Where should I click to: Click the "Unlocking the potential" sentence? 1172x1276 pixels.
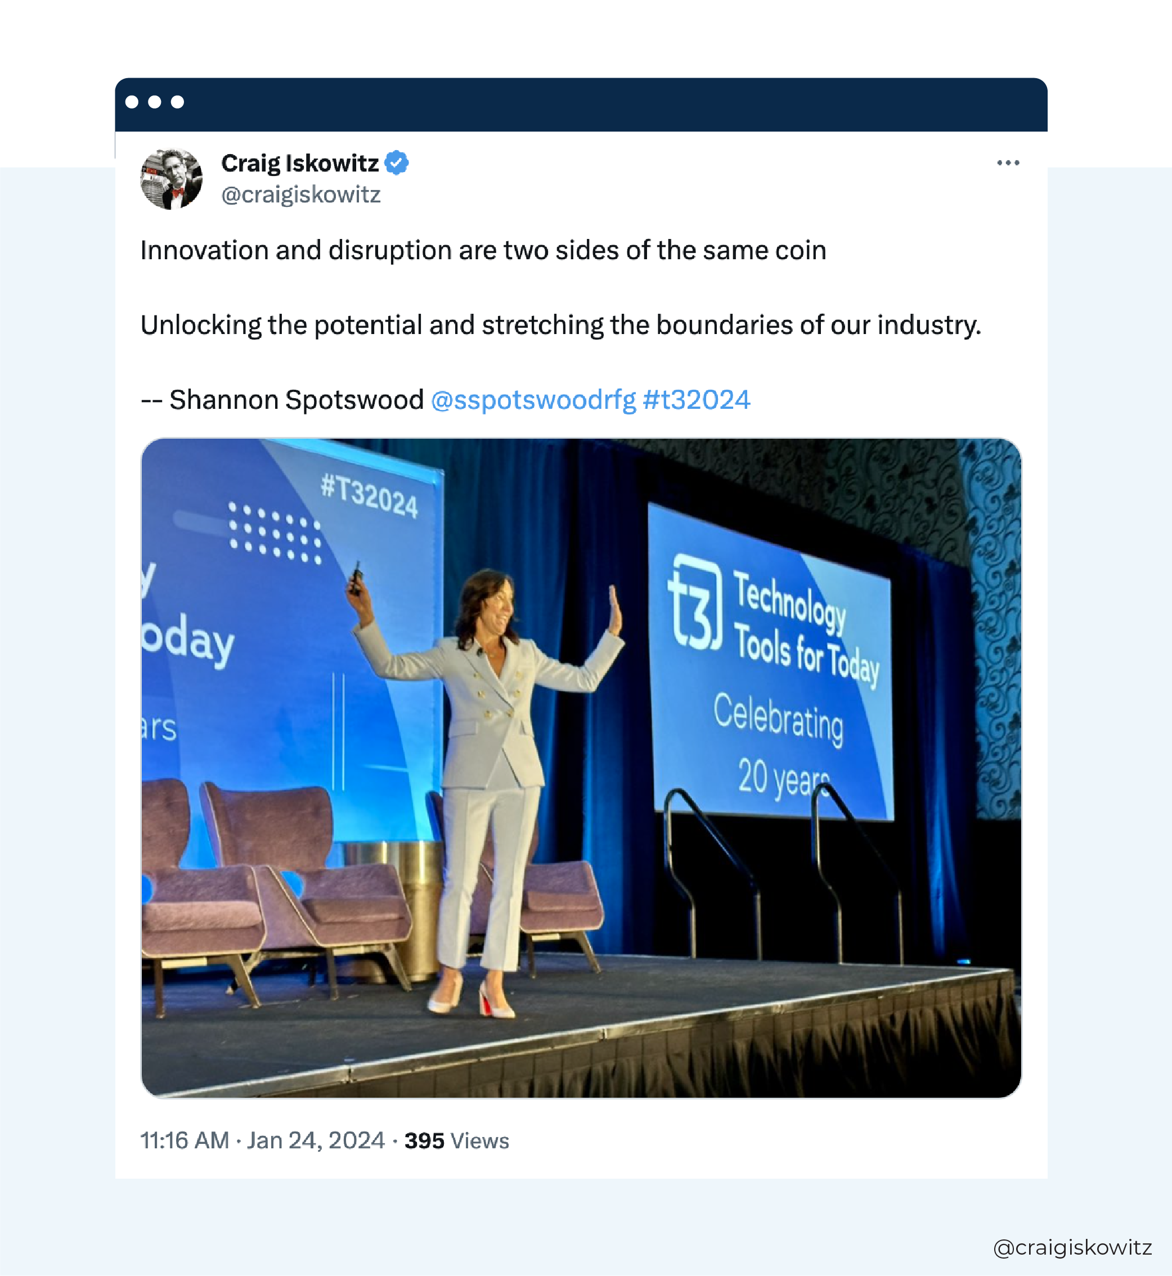pos(560,325)
